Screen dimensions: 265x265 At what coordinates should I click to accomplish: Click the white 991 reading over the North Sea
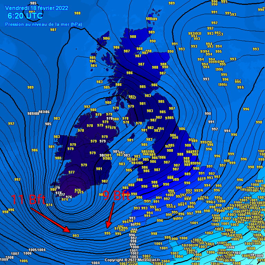(x=211, y=122)
